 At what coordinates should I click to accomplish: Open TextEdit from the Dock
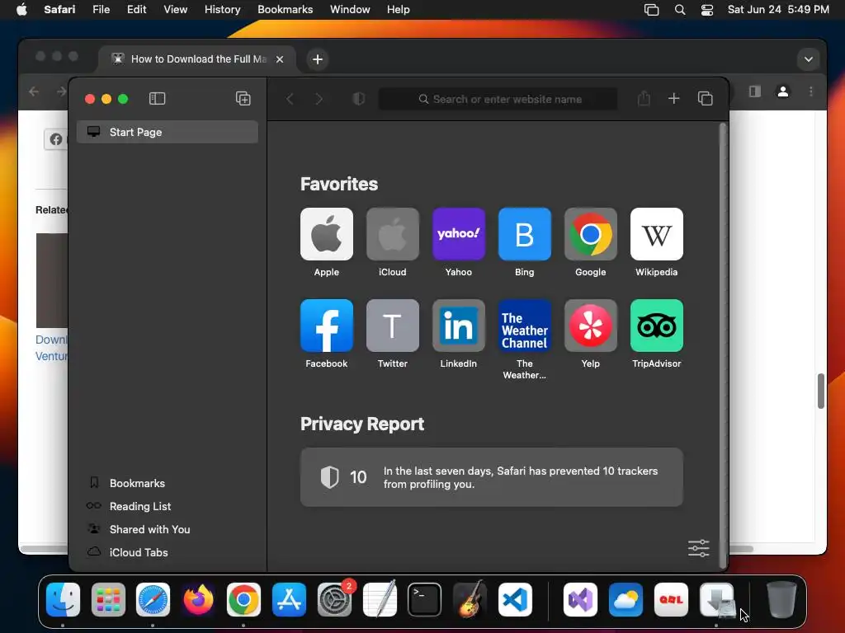click(x=380, y=599)
